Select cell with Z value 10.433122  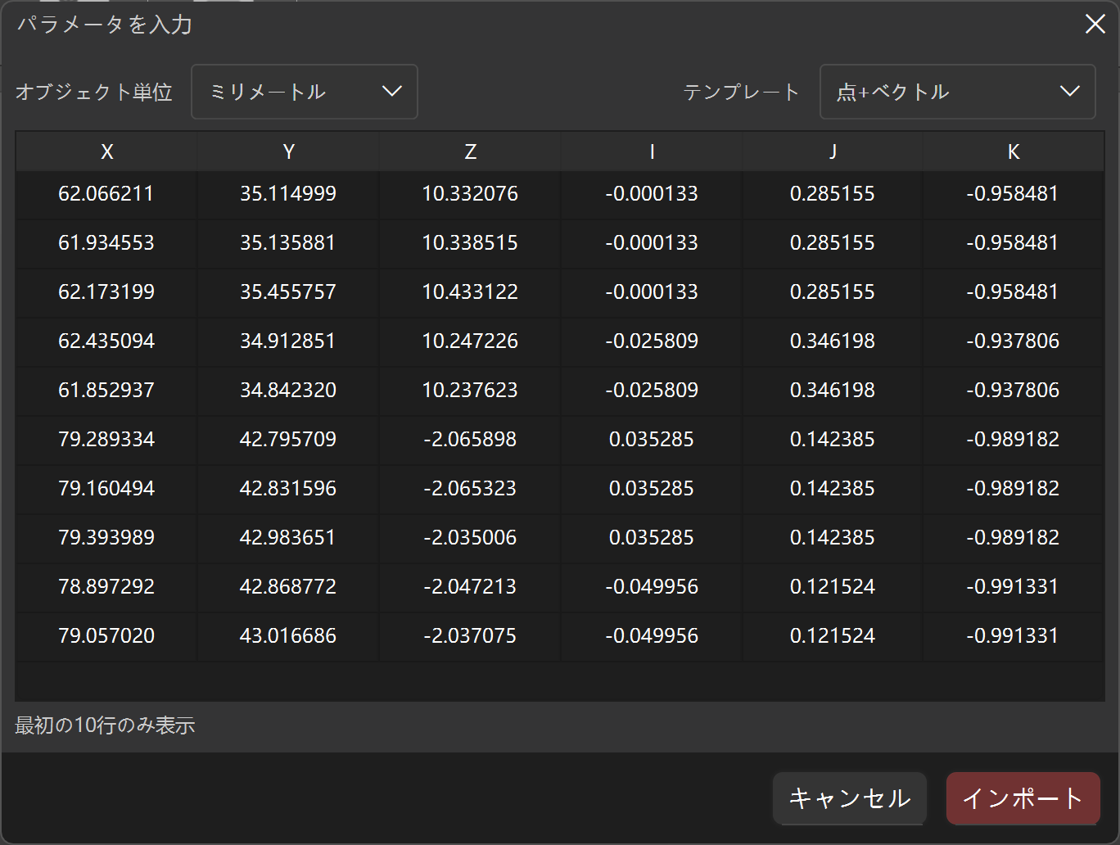470,292
